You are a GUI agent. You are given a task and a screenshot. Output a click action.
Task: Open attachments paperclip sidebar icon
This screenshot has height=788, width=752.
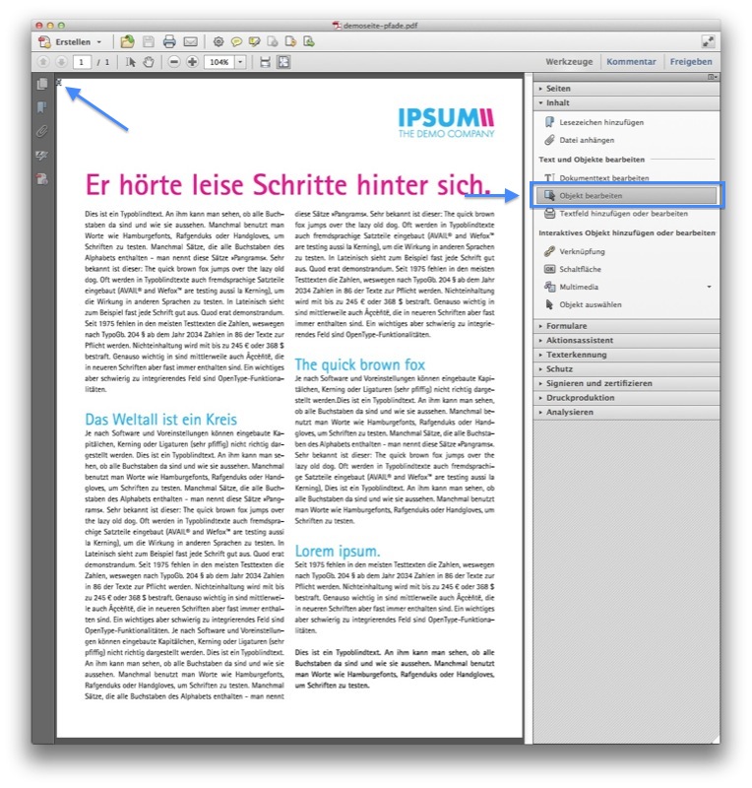click(42, 131)
